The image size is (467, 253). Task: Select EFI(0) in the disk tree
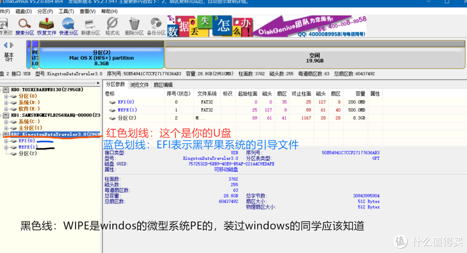pos(27,141)
